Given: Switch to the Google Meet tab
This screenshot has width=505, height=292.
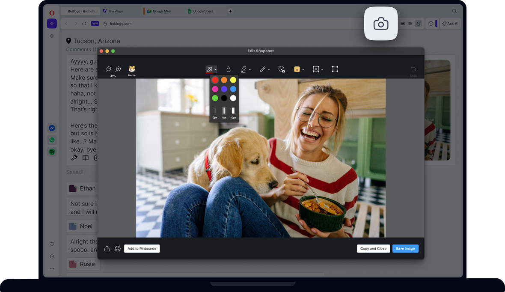Looking at the screenshot, I should [x=162, y=11].
